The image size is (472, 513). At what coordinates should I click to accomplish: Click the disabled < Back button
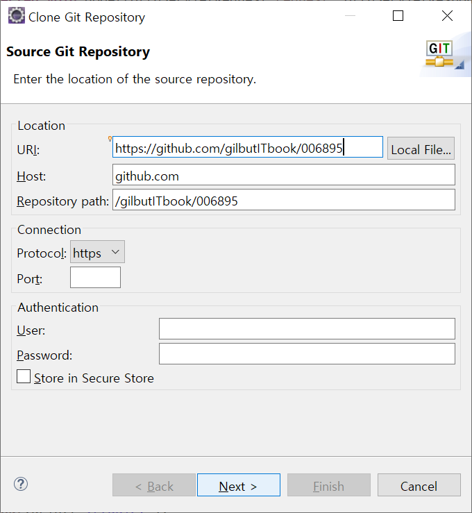pyautogui.click(x=154, y=485)
